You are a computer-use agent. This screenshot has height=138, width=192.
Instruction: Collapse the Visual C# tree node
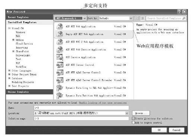9,28
